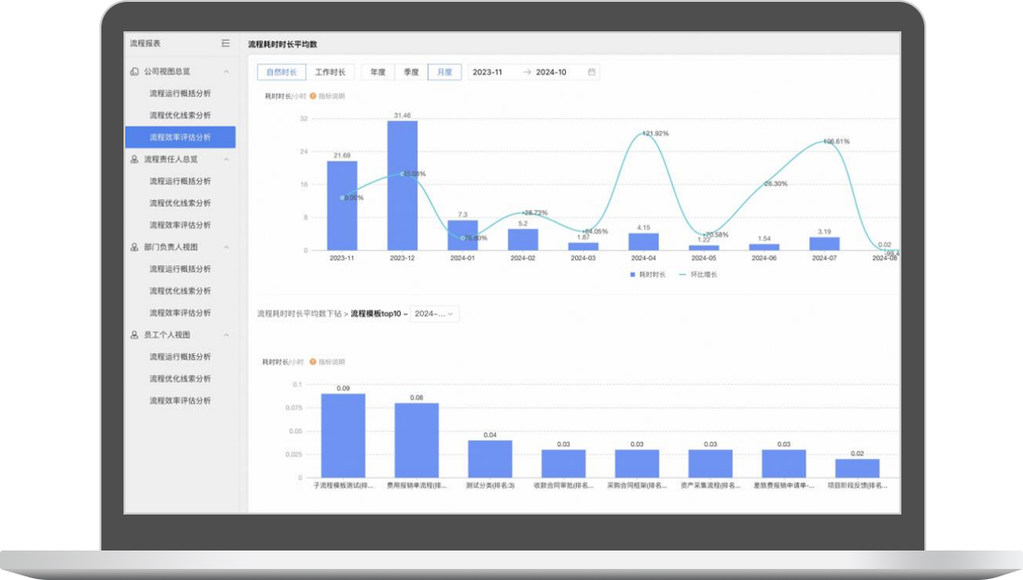Click the orange 指标说明 info icon above top chart
The image size is (1023, 580).
(x=313, y=96)
